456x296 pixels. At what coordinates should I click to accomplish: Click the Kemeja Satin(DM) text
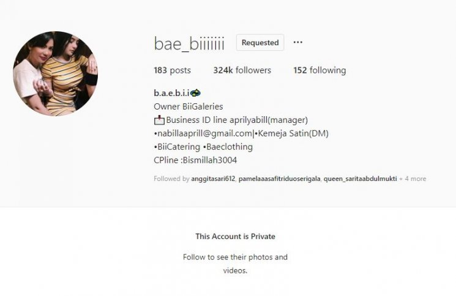coord(293,133)
